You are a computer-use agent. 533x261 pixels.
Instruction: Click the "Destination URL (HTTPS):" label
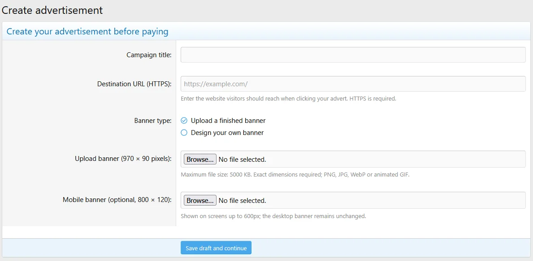[134, 84]
